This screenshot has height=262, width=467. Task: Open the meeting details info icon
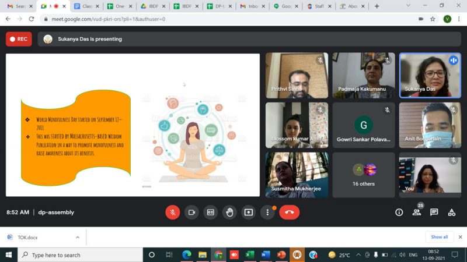[x=399, y=213]
